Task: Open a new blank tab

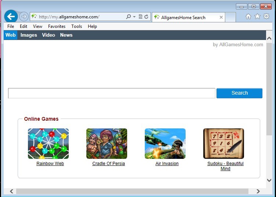Action: (x=230, y=17)
